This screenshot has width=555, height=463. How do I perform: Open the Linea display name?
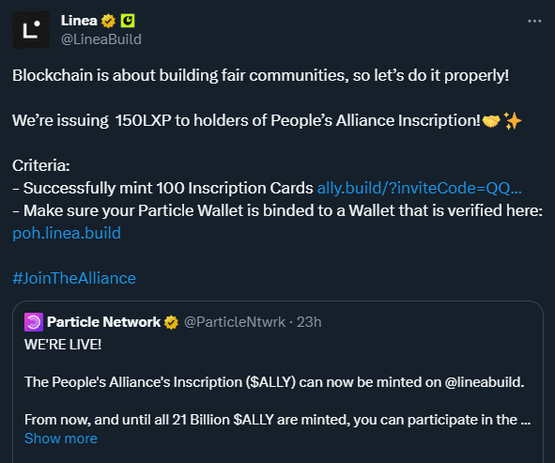[x=79, y=21]
